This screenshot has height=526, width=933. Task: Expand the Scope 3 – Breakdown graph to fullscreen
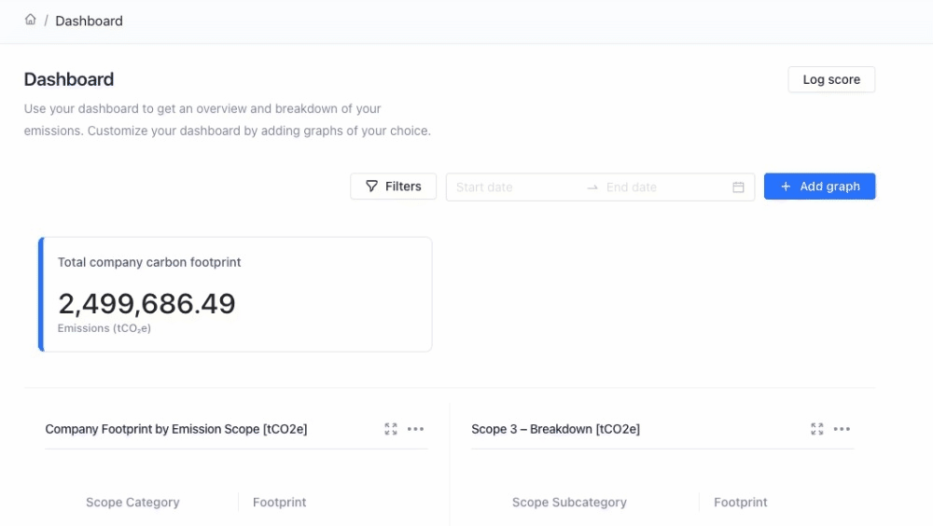pos(817,429)
